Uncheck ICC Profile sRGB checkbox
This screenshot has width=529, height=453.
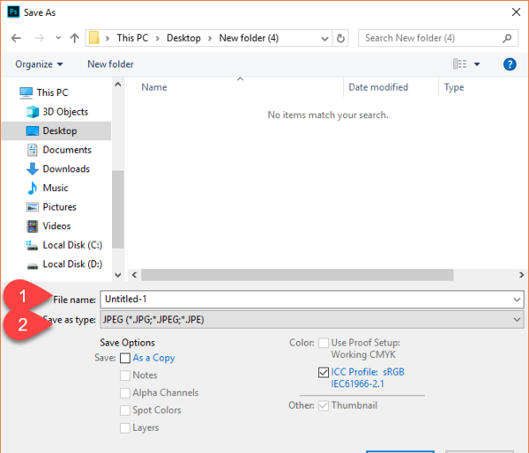tap(324, 372)
